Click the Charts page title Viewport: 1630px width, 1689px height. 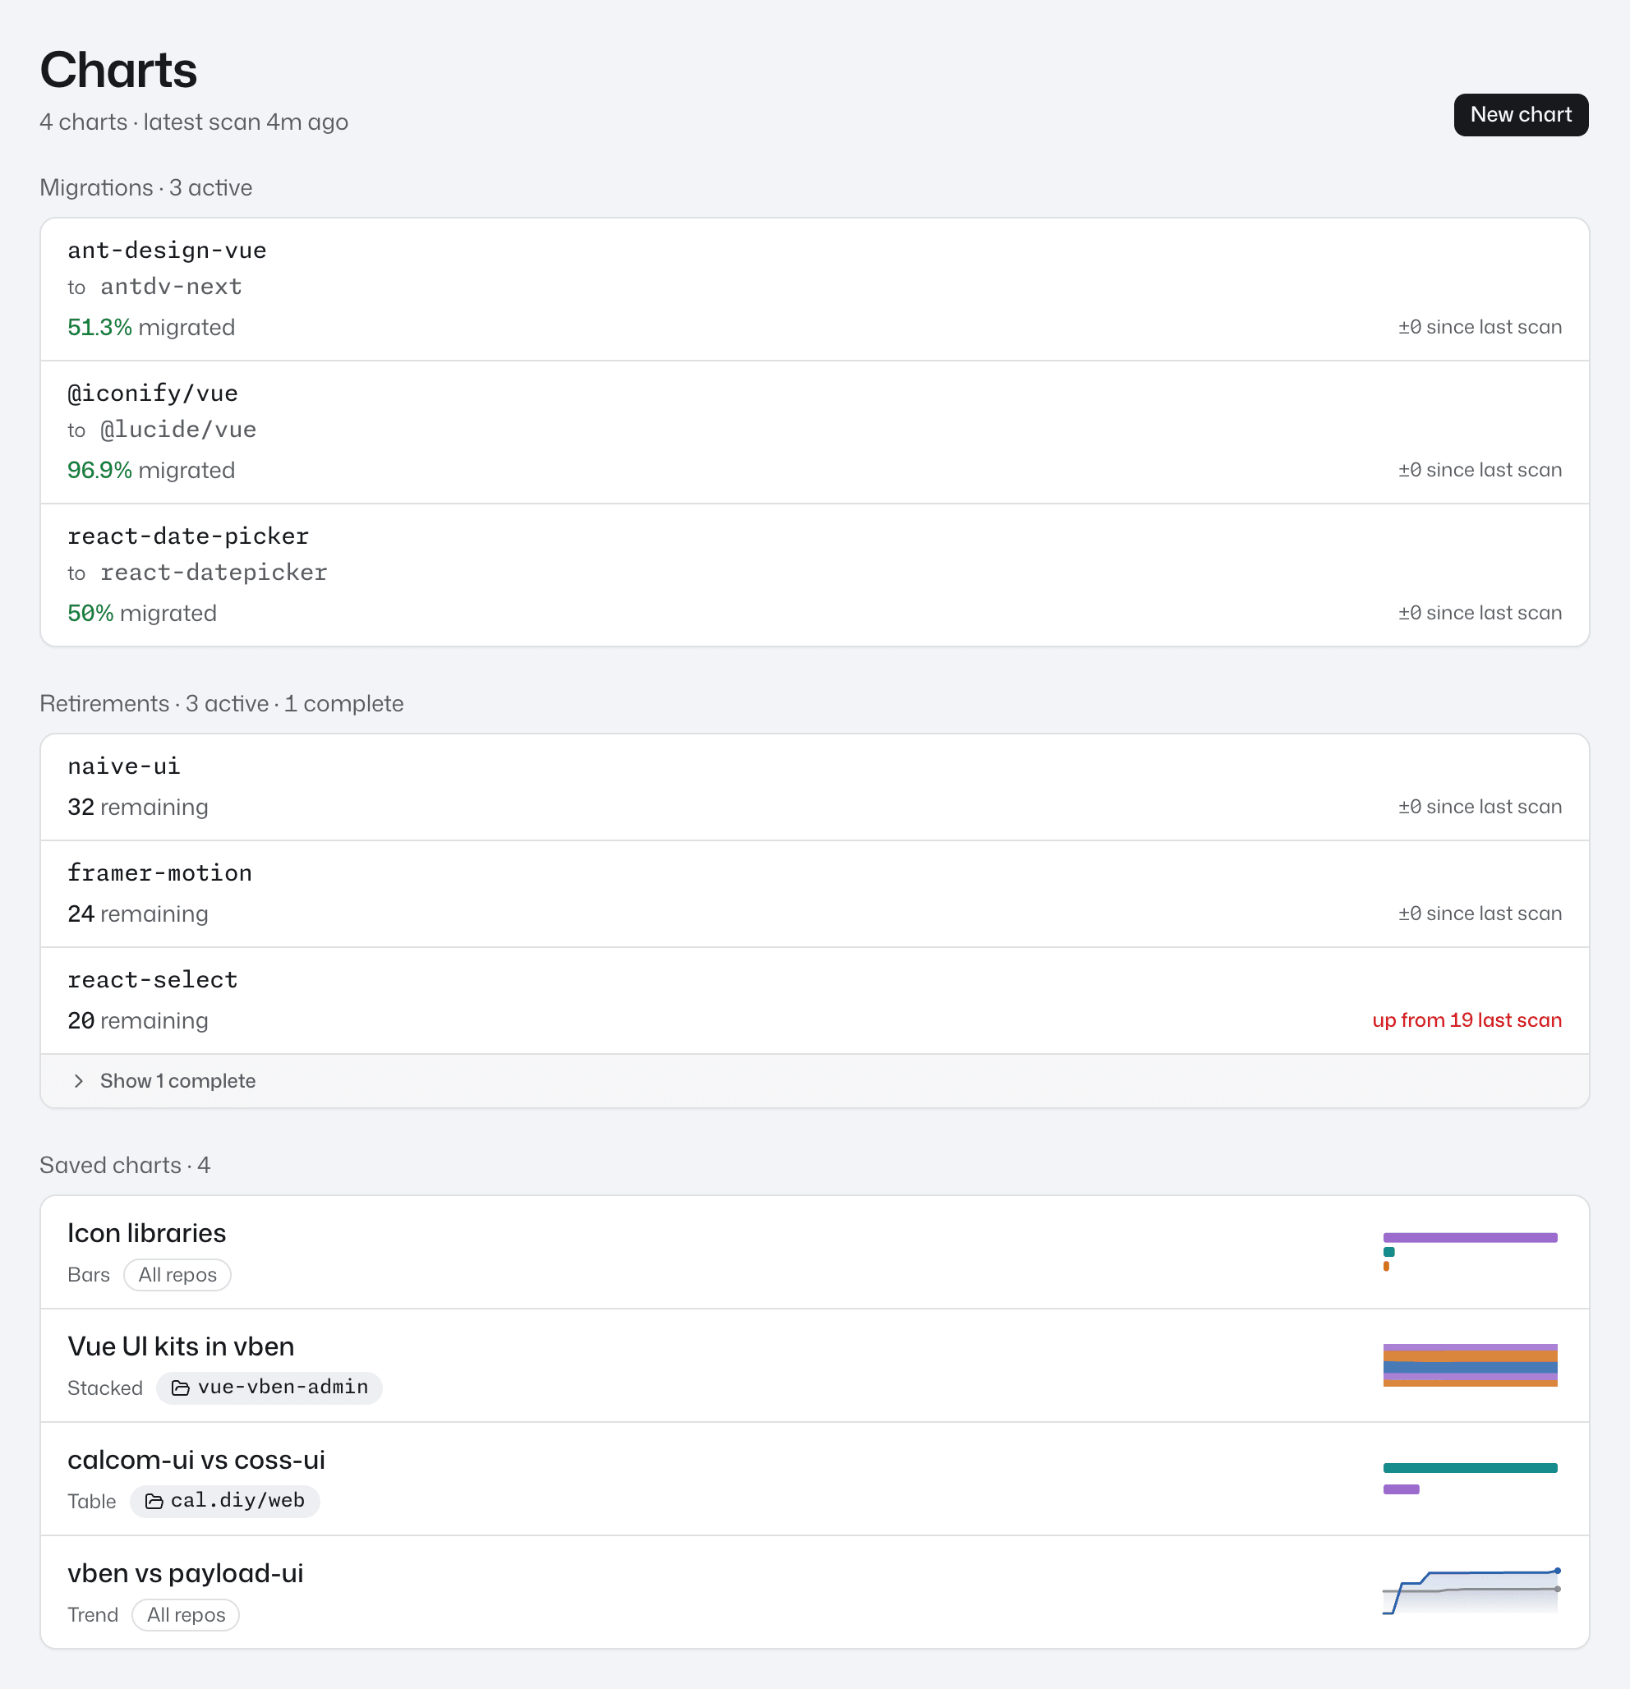tap(118, 70)
